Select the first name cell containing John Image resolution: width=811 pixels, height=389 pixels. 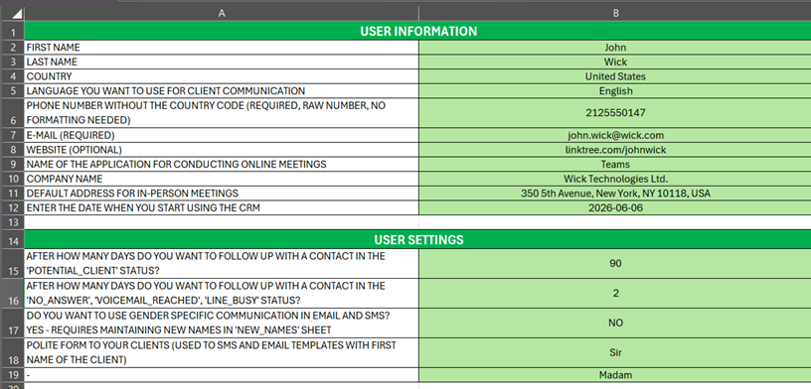(x=615, y=48)
